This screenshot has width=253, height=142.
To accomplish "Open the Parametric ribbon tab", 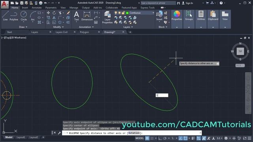I will click(51, 8).
